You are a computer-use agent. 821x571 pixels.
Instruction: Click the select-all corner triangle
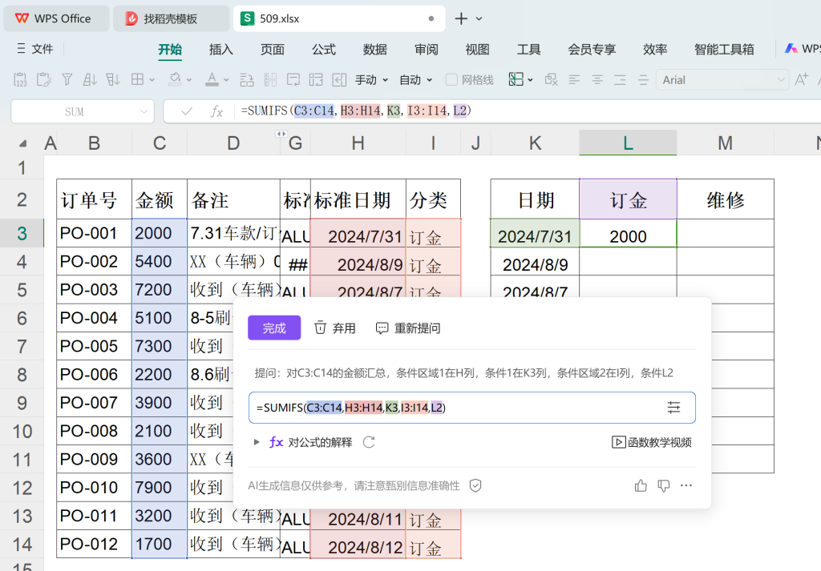(22, 143)
